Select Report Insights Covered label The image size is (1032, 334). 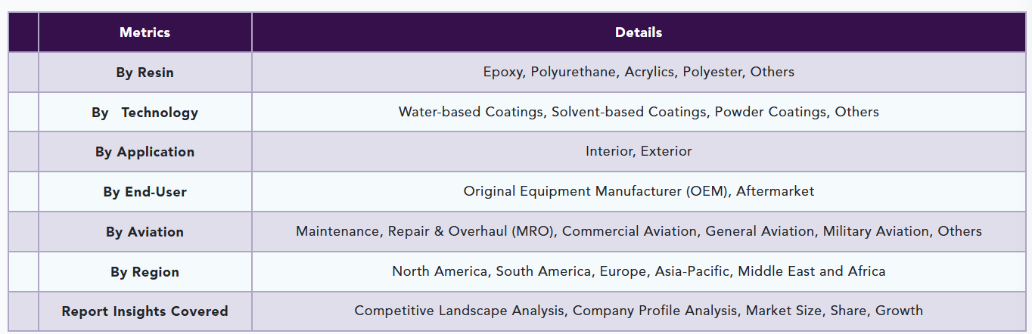point(145,311)
